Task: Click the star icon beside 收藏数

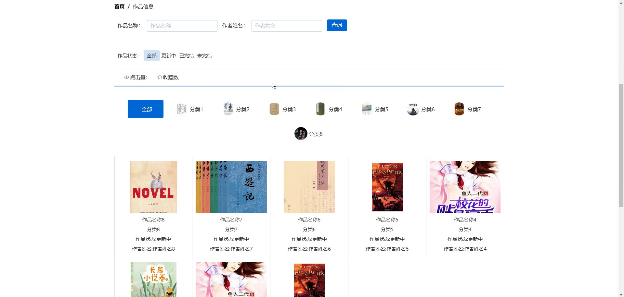Action: coord(160,77)
